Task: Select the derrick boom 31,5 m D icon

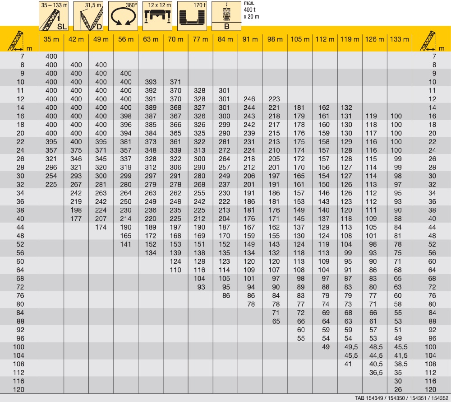Action: [88, 16]
